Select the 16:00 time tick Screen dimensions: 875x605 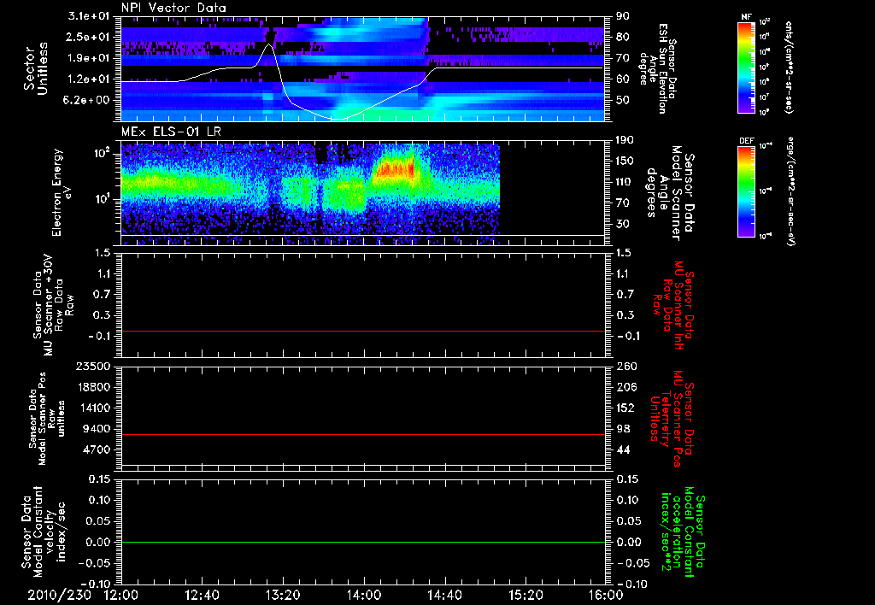click(606, 595)
